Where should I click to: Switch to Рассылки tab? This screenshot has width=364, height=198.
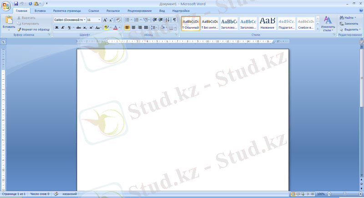pos(113,10)
